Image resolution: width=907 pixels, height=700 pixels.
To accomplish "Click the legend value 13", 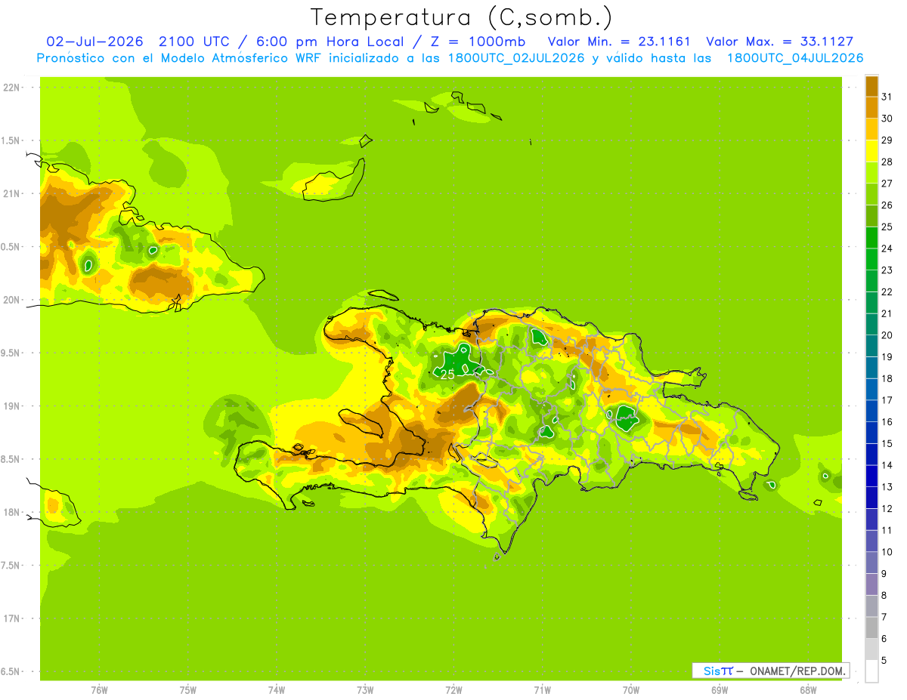I will pos(887,486).
